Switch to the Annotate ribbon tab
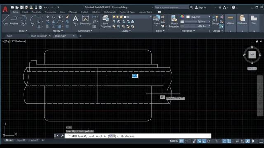The height and width of the screenshot is (148, 264). (x=36, y=12)
